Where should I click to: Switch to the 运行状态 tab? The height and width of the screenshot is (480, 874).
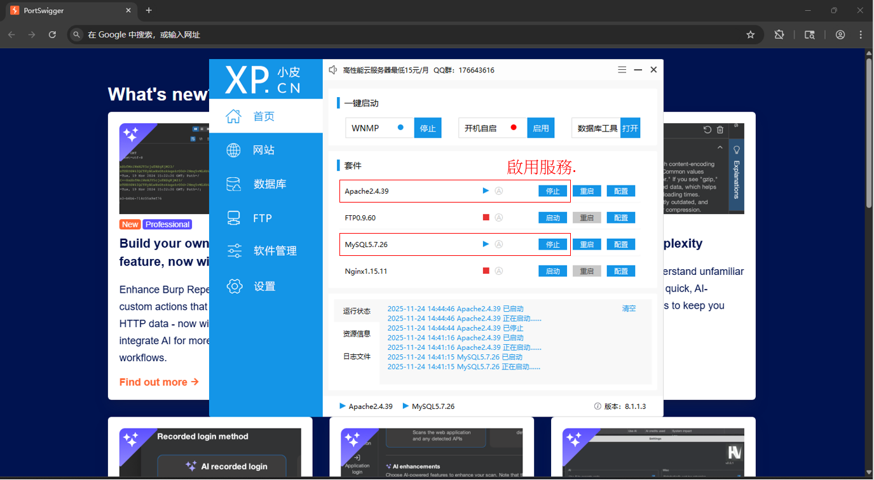(x=357, y=311)
